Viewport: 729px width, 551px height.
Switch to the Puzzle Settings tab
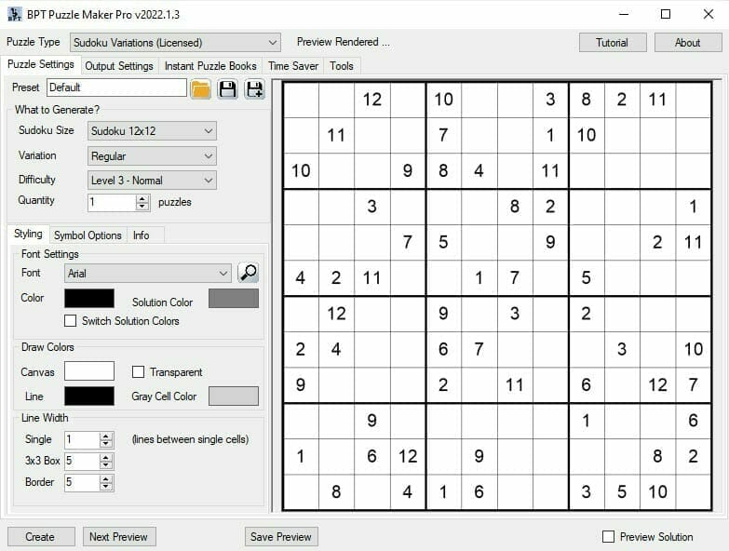(40, 64)
